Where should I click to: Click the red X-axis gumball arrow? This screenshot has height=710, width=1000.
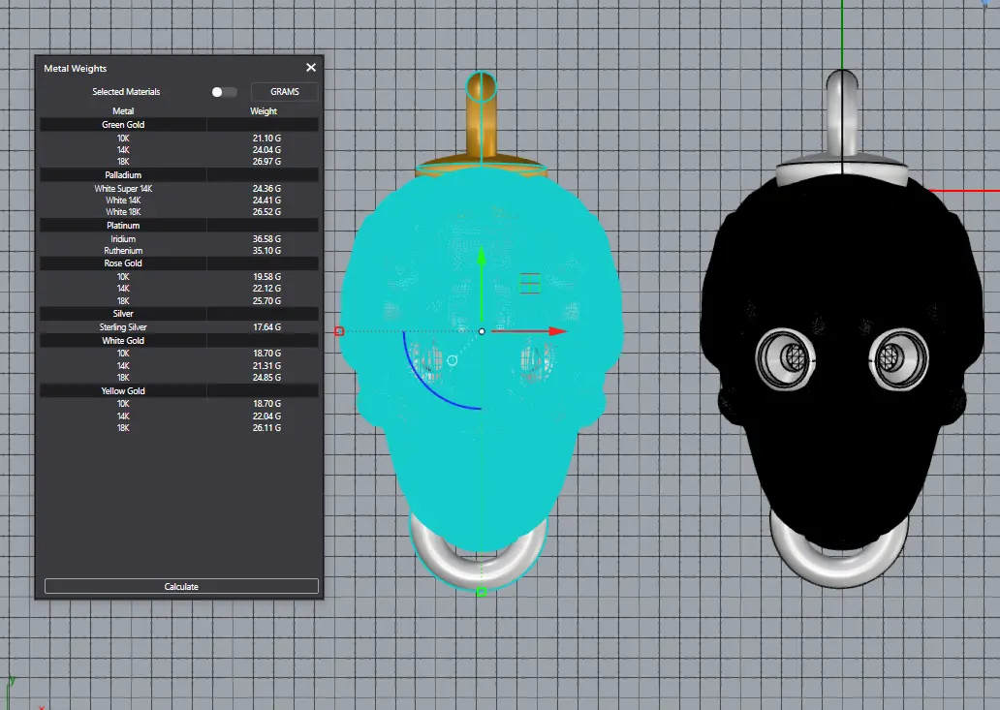click(x=556, y=331)
